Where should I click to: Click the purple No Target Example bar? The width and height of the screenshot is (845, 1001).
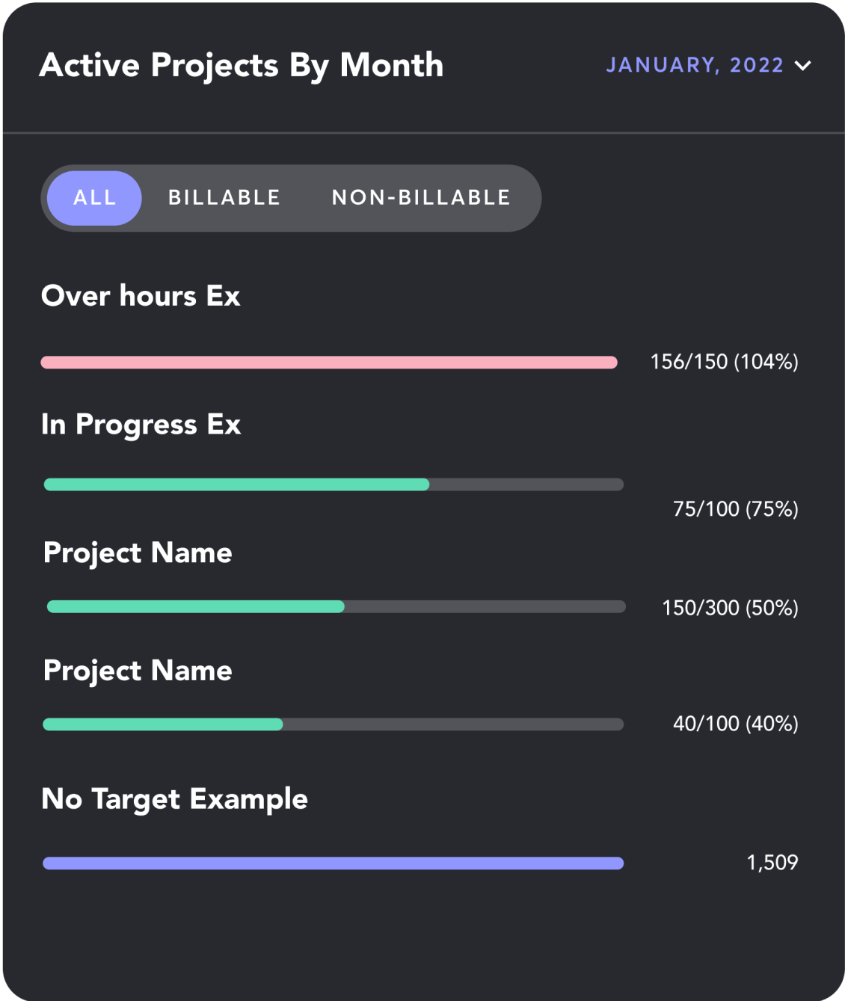(333, 863)
